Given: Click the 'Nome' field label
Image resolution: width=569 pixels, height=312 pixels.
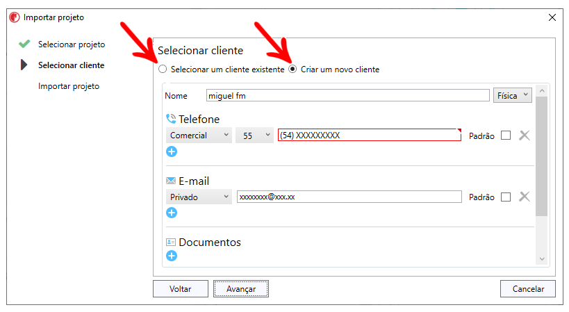Looking at the screenshot, I should click(x=176, y=96).
